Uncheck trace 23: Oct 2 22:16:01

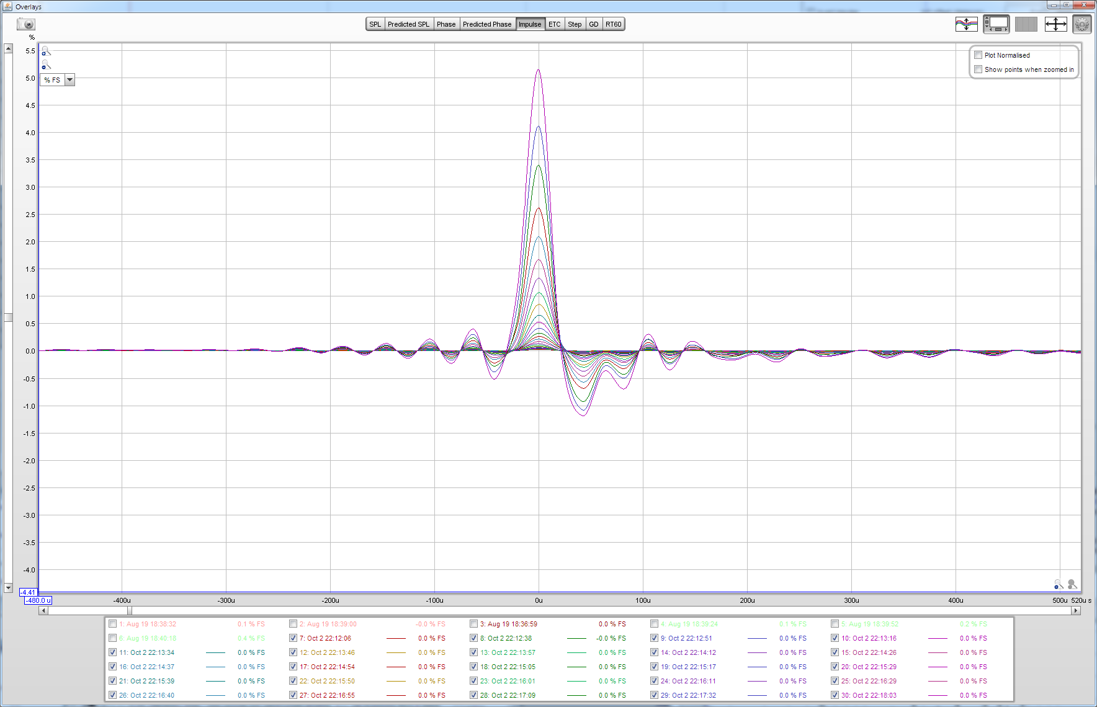point(474,681)
